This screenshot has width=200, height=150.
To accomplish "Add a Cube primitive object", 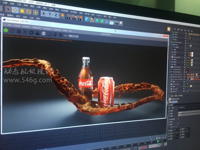I will coord(87,19).
